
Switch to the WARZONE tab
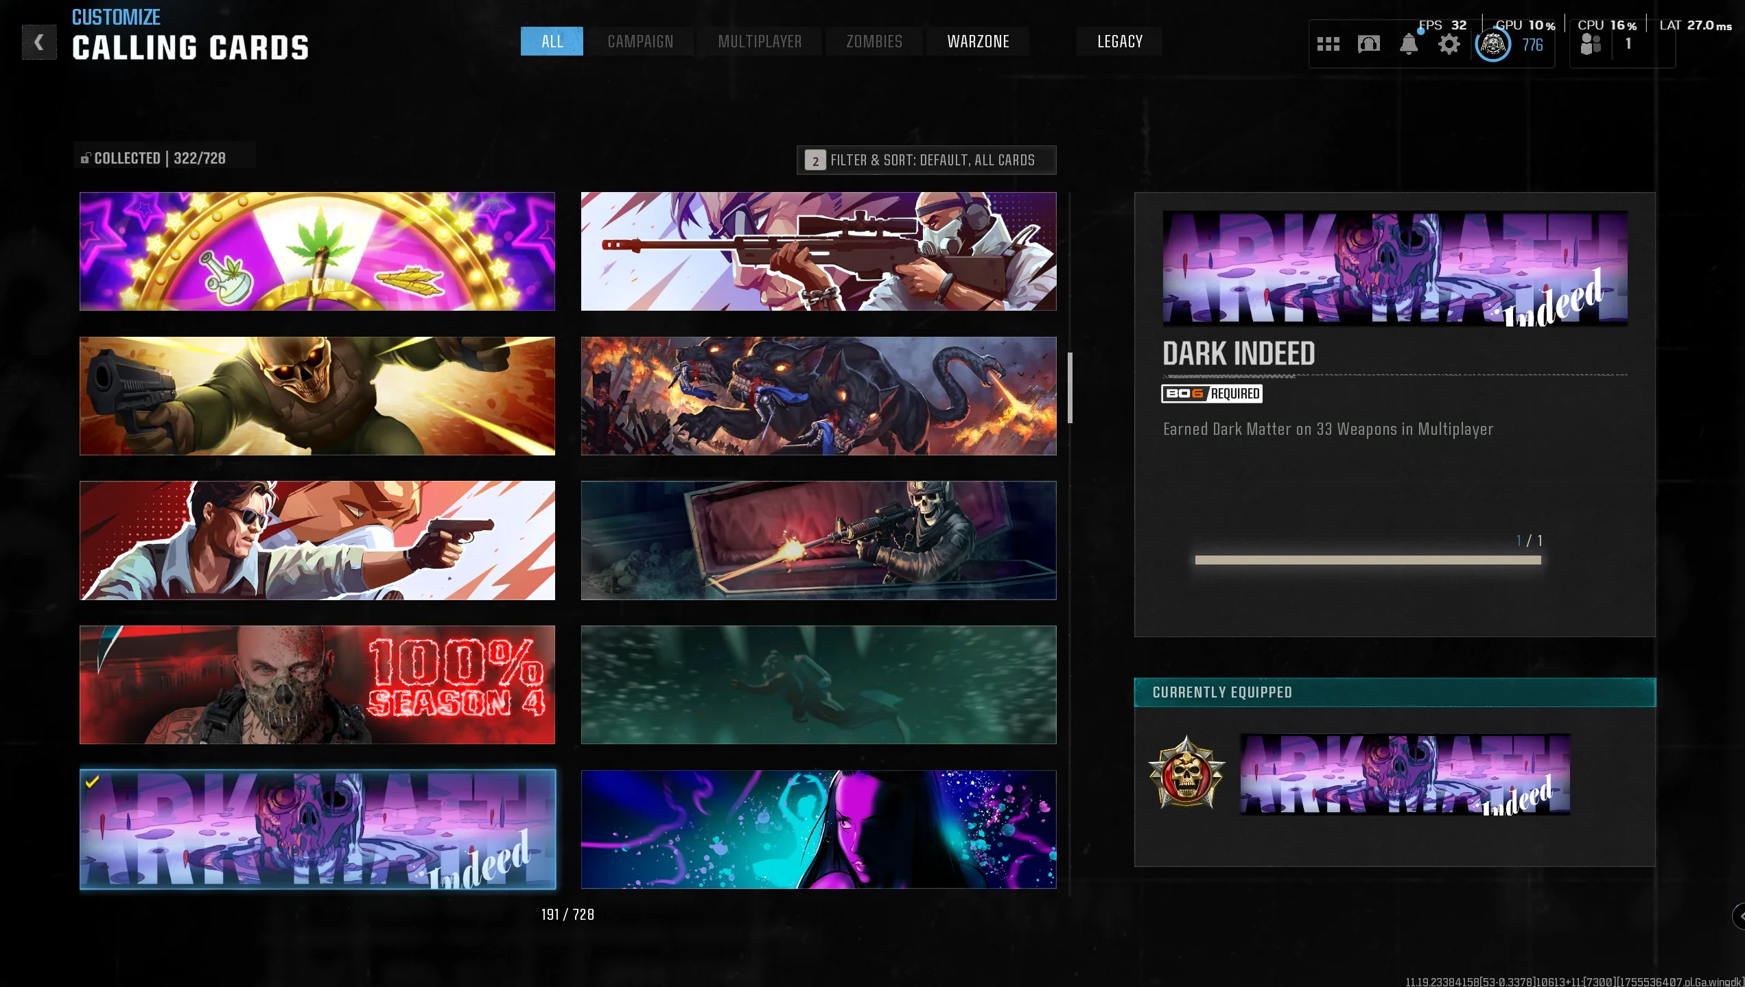pos(978,41)
